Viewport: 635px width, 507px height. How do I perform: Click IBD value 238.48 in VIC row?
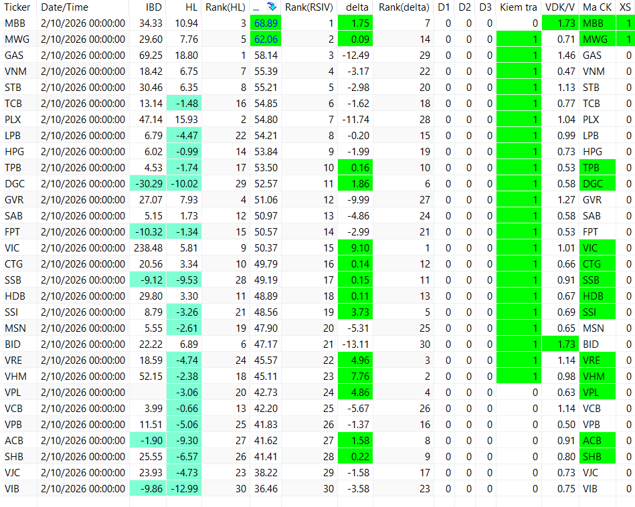tap(149, 248)
